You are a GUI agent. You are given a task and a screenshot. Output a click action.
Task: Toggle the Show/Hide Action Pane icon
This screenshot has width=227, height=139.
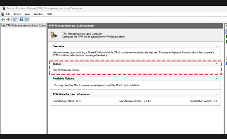(x=27, y=19)
